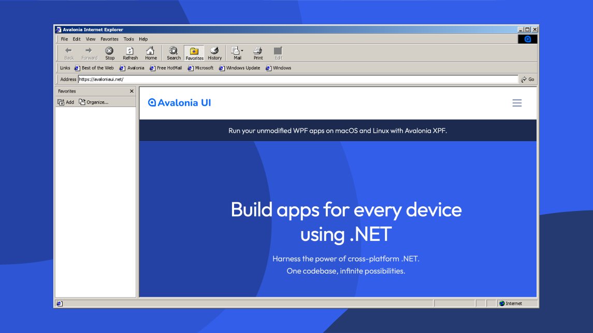Toggle the Favorites toolbar button
This screenshot has width=593, height=333.
coord(194,53)
